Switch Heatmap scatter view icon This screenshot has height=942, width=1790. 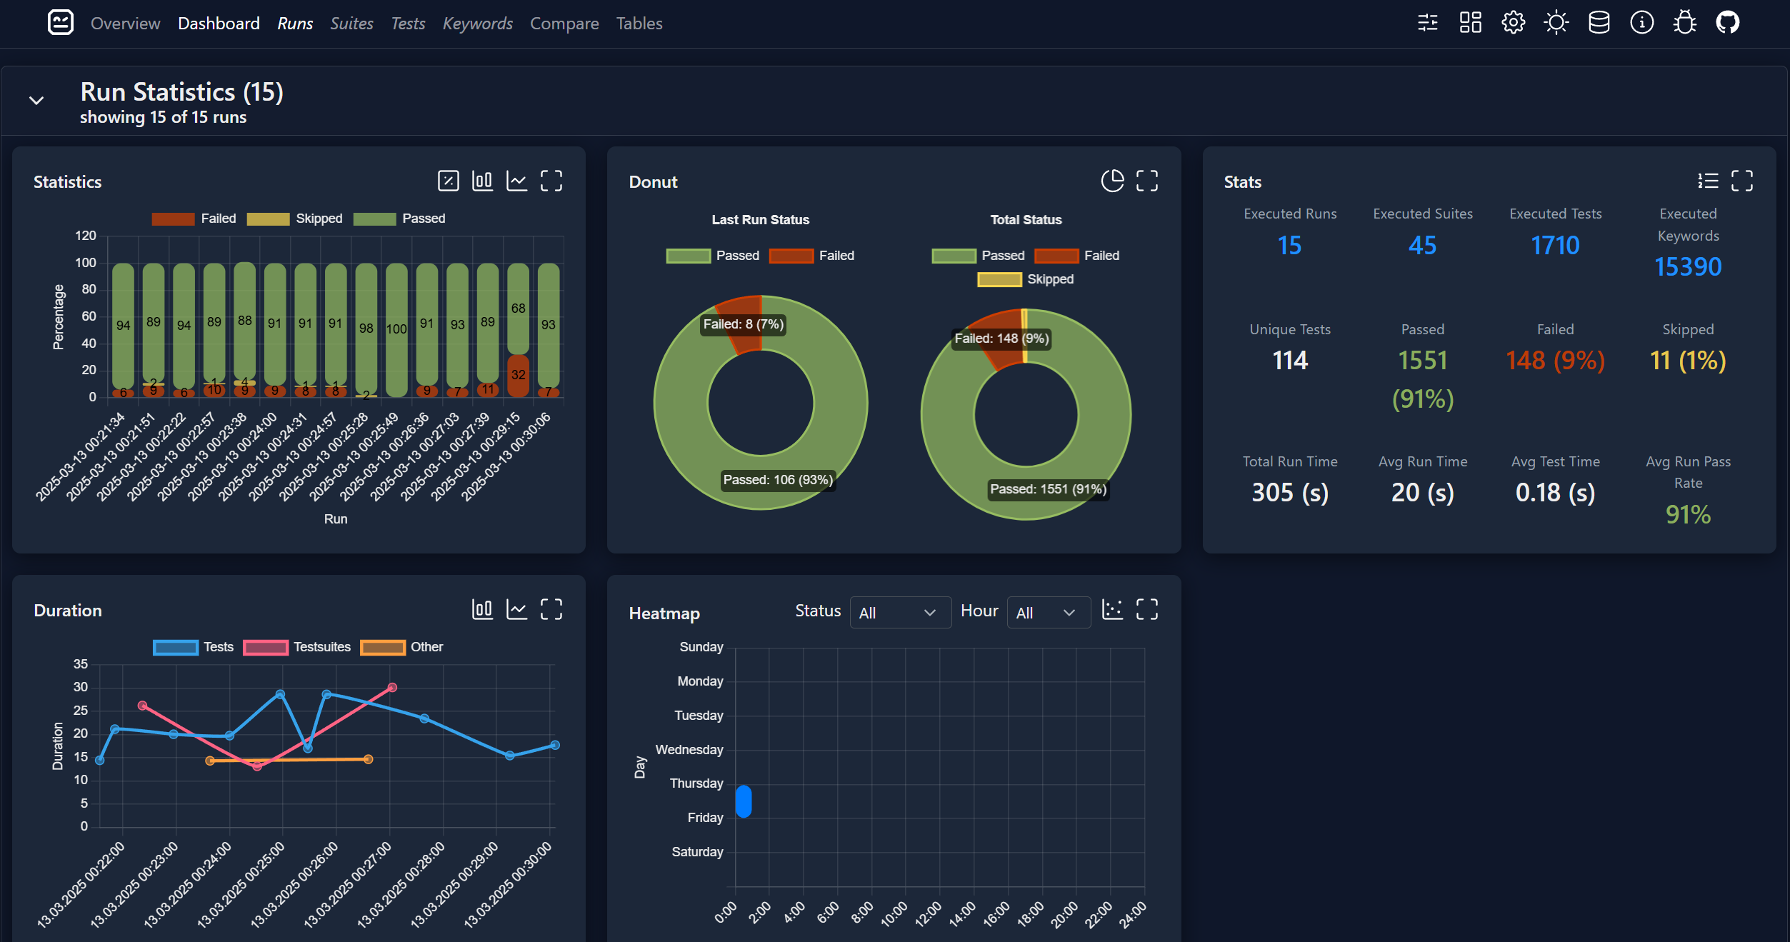click(1112, 609)
